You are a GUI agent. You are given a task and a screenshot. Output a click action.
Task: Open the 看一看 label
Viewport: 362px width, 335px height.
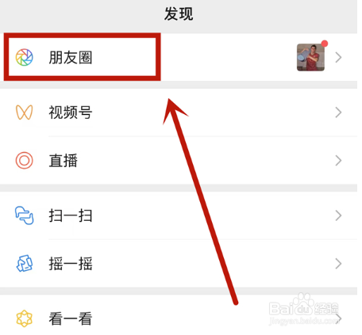[71, 318]
